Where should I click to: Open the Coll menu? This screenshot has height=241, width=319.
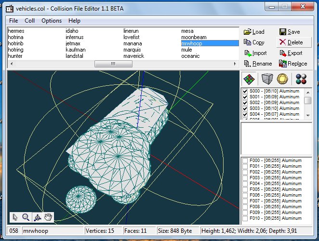(x=29, y=21)
